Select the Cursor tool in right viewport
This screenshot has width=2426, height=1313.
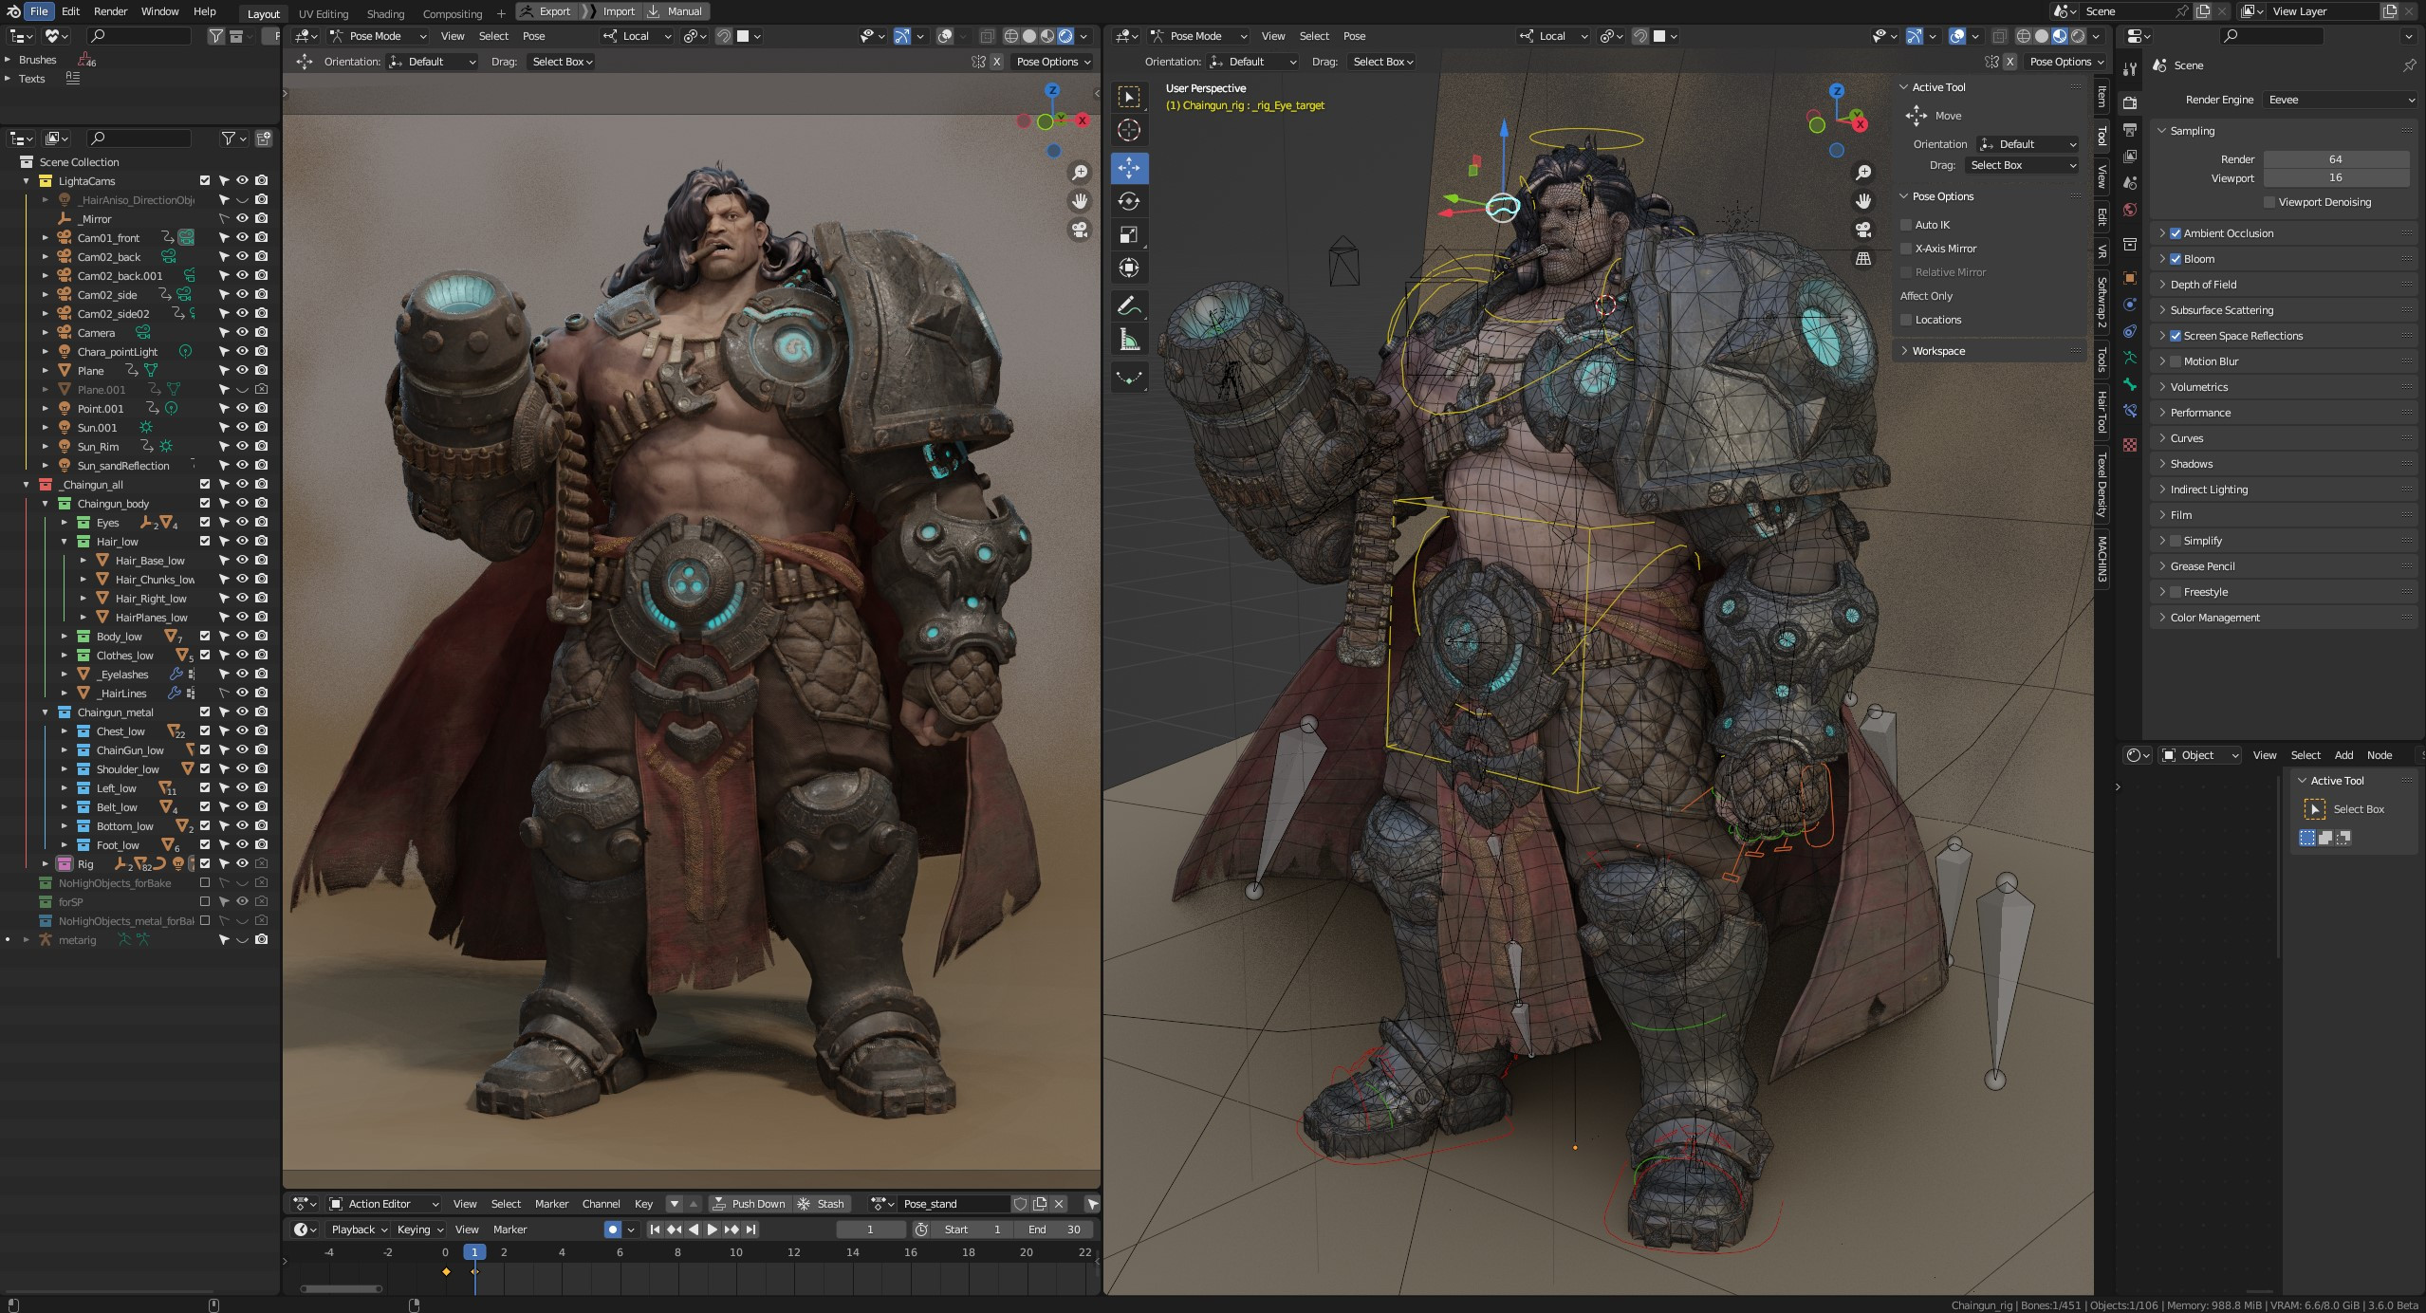tap(1129, 130)
